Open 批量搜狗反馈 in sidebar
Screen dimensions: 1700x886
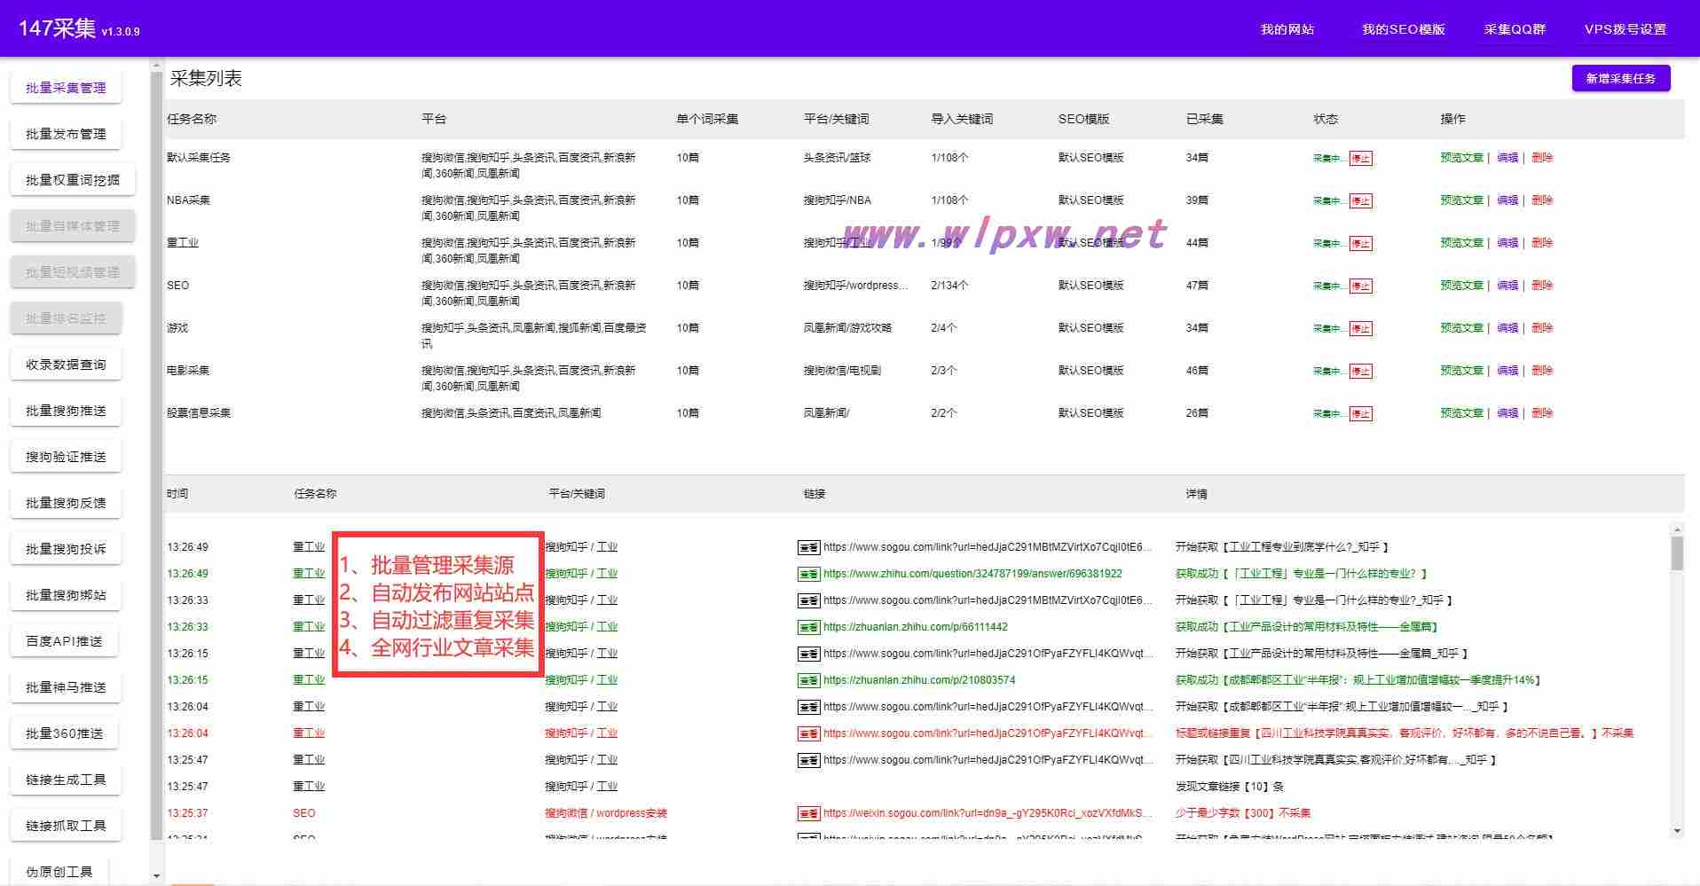[x=66, y=503]
